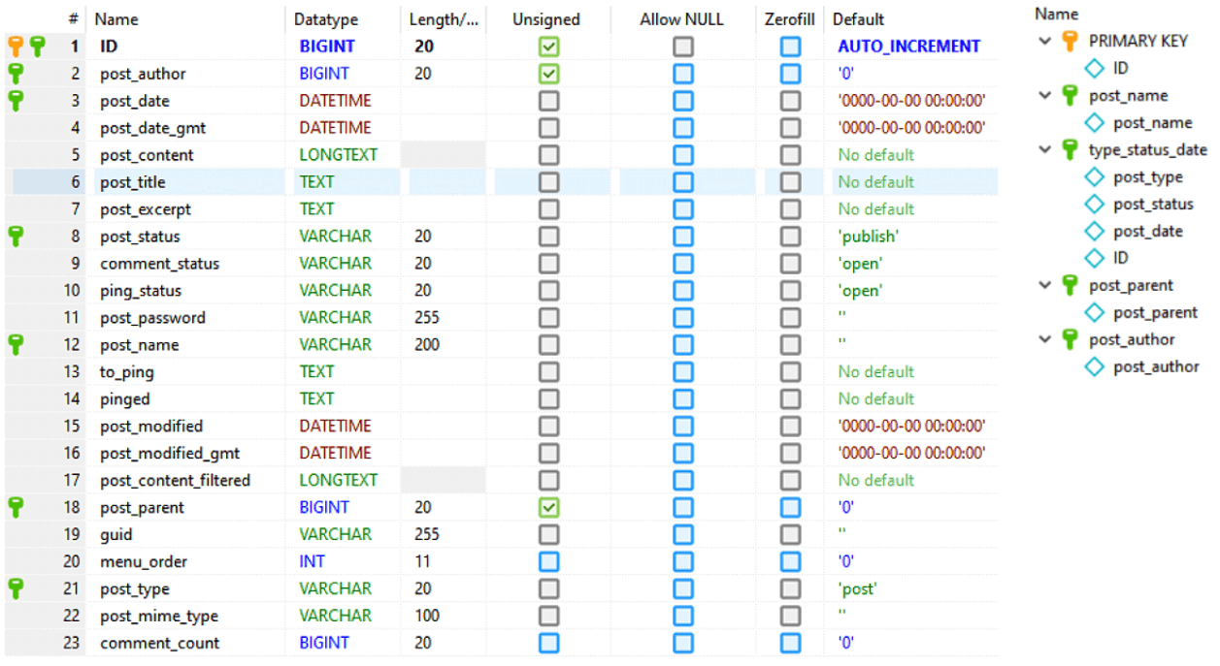Click the Unsigned column header

tap(546, 19)
